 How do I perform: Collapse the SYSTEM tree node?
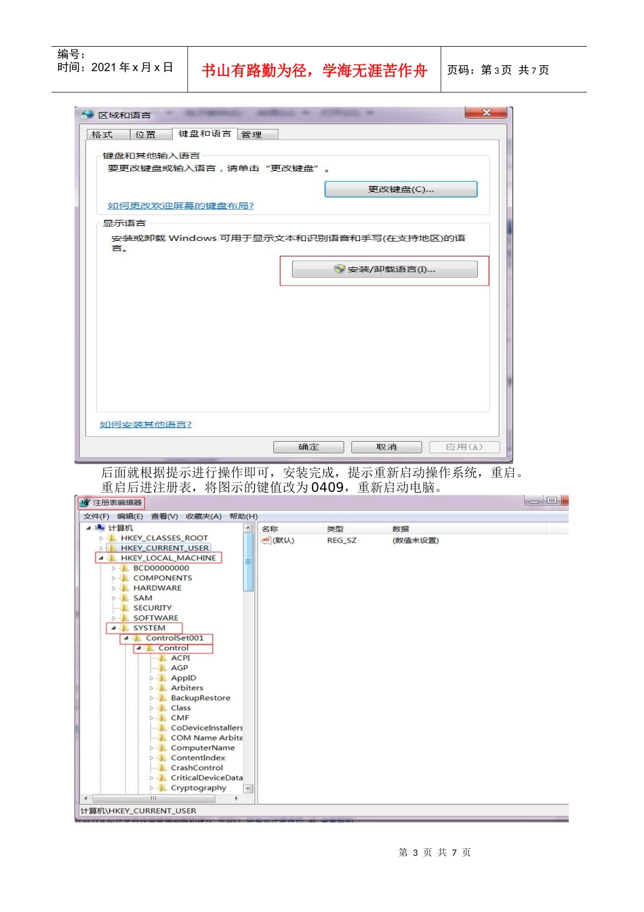[113, 628]
